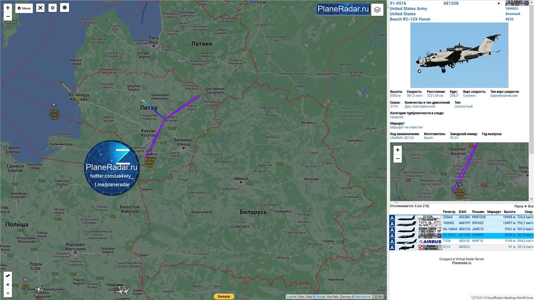Zoom in on the mini map
The image size is (534, 300).
[x=397, y=150]
